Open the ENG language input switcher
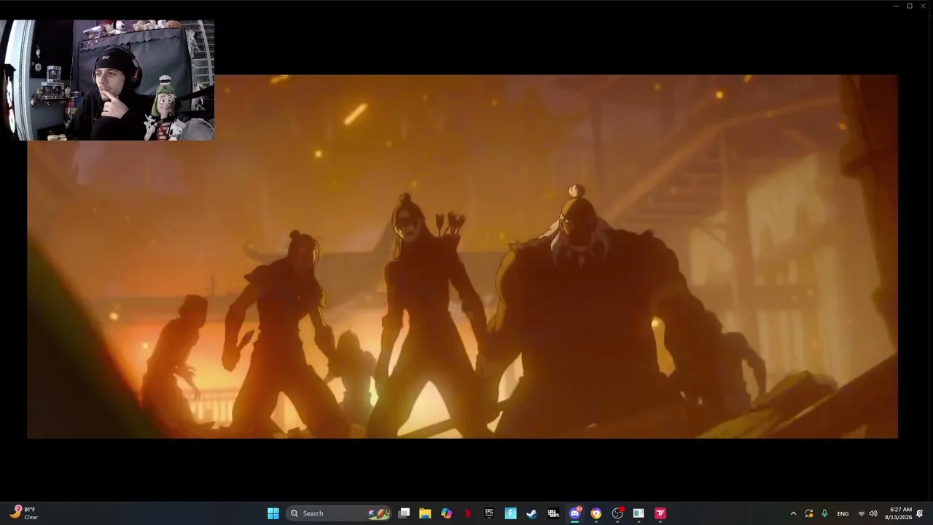This screenshot has width=933, height=525. [843, 513]
